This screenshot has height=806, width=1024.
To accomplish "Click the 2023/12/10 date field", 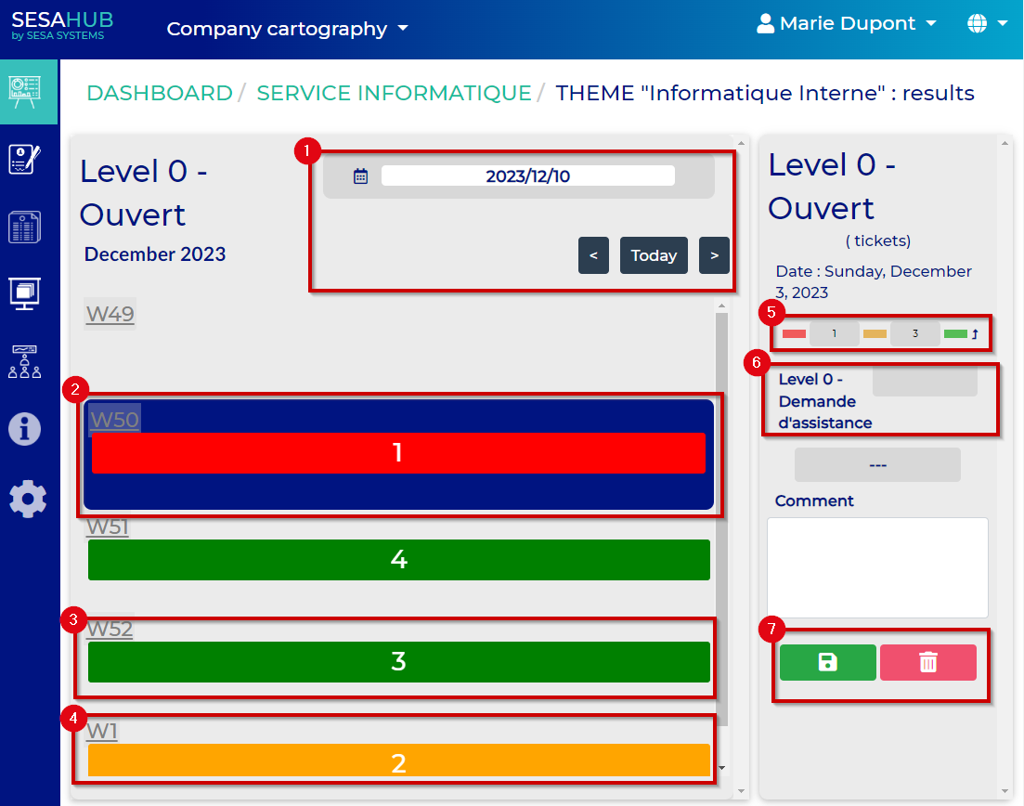I will [x=527, y=176].
